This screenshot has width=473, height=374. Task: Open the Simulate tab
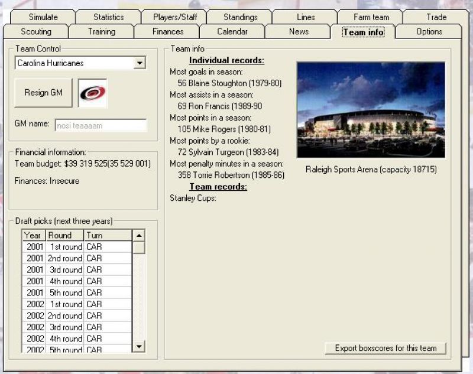43,17
